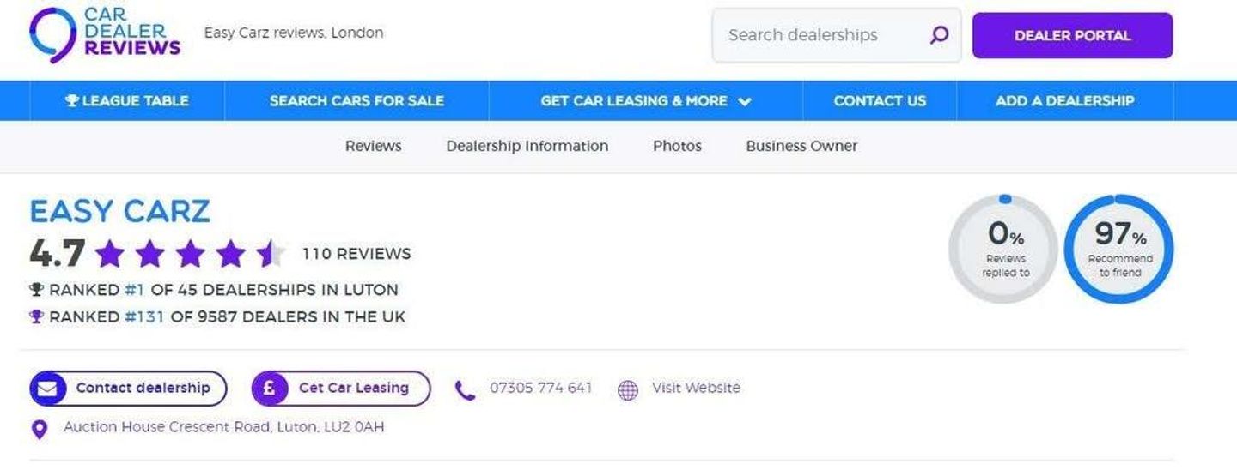
Task: Switch to the Dealership Information tab
Action: click(527, 147)
